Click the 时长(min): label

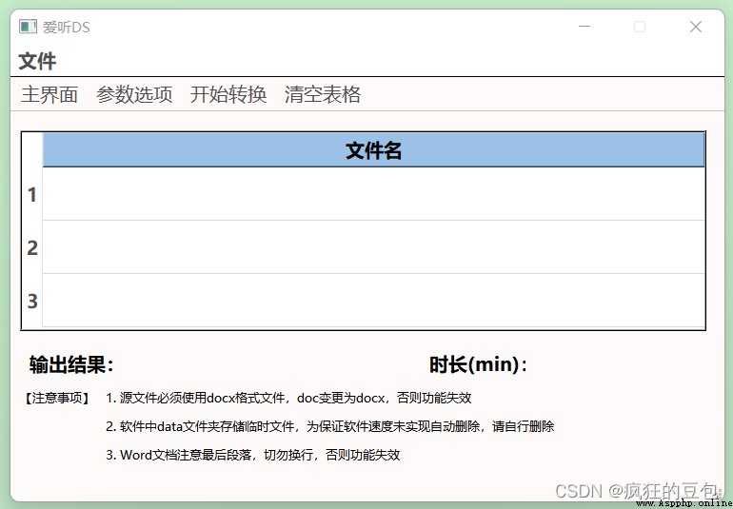click(479, 364)
